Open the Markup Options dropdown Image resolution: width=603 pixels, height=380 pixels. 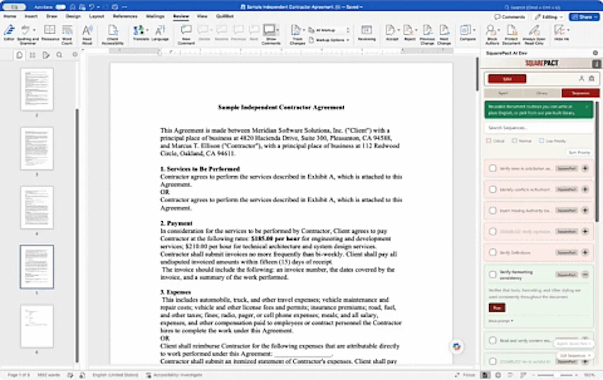pos(329,40)
